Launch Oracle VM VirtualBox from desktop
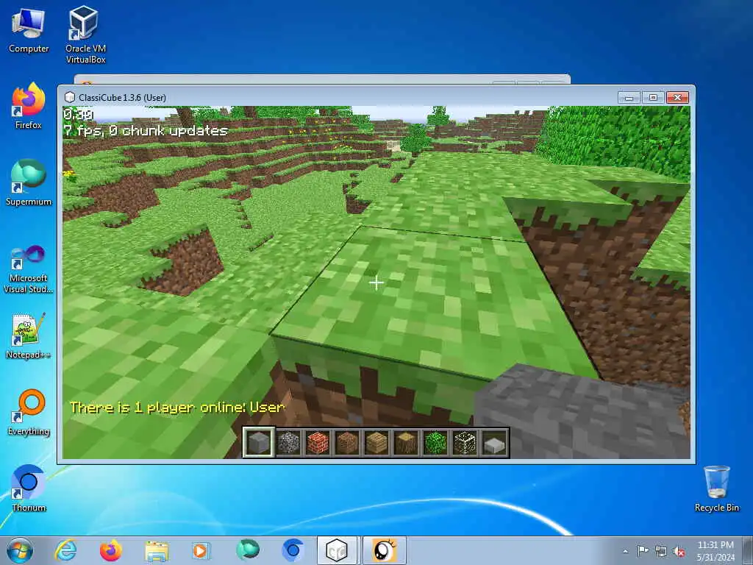The height and width of the screenshot is (565, 753). (85, 35)
